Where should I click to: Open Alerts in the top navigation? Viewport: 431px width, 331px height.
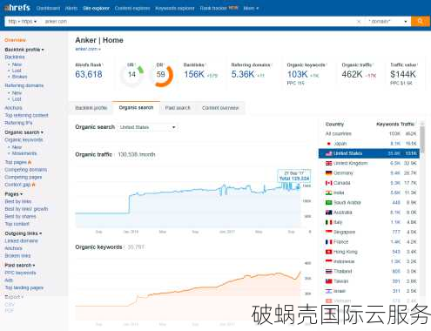tap(71, 8)
